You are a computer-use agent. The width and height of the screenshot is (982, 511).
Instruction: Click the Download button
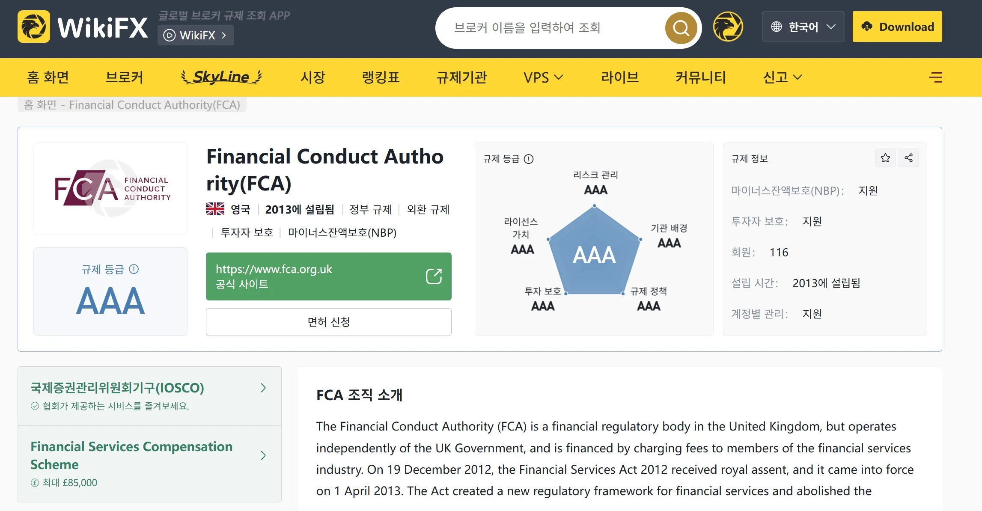[897, 27]
